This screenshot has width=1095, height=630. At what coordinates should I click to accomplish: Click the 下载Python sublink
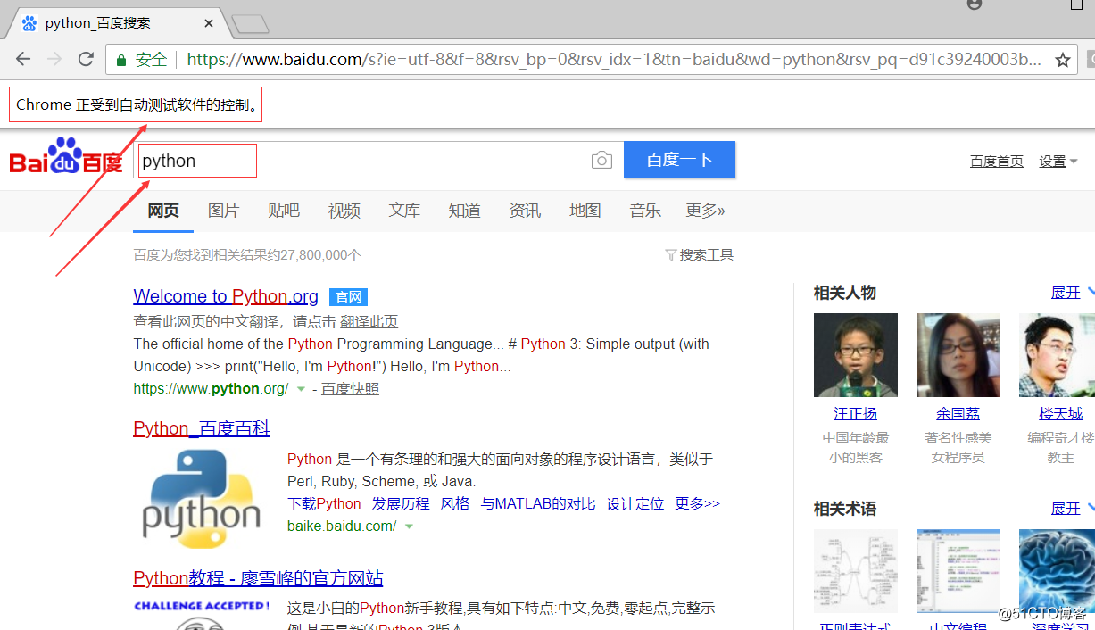pyautogui.click(x=324, y=503)
